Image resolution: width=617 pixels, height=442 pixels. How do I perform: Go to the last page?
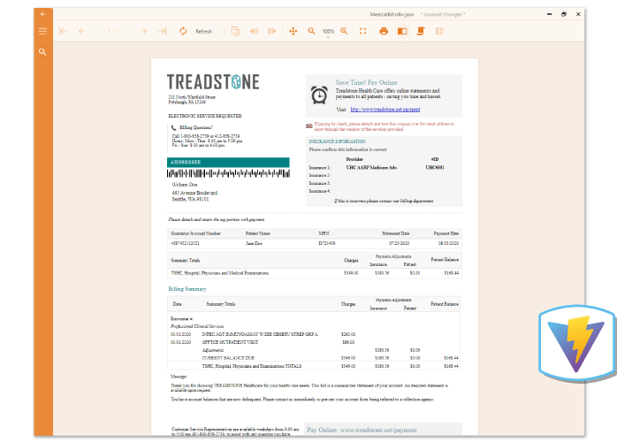[162, 32]
